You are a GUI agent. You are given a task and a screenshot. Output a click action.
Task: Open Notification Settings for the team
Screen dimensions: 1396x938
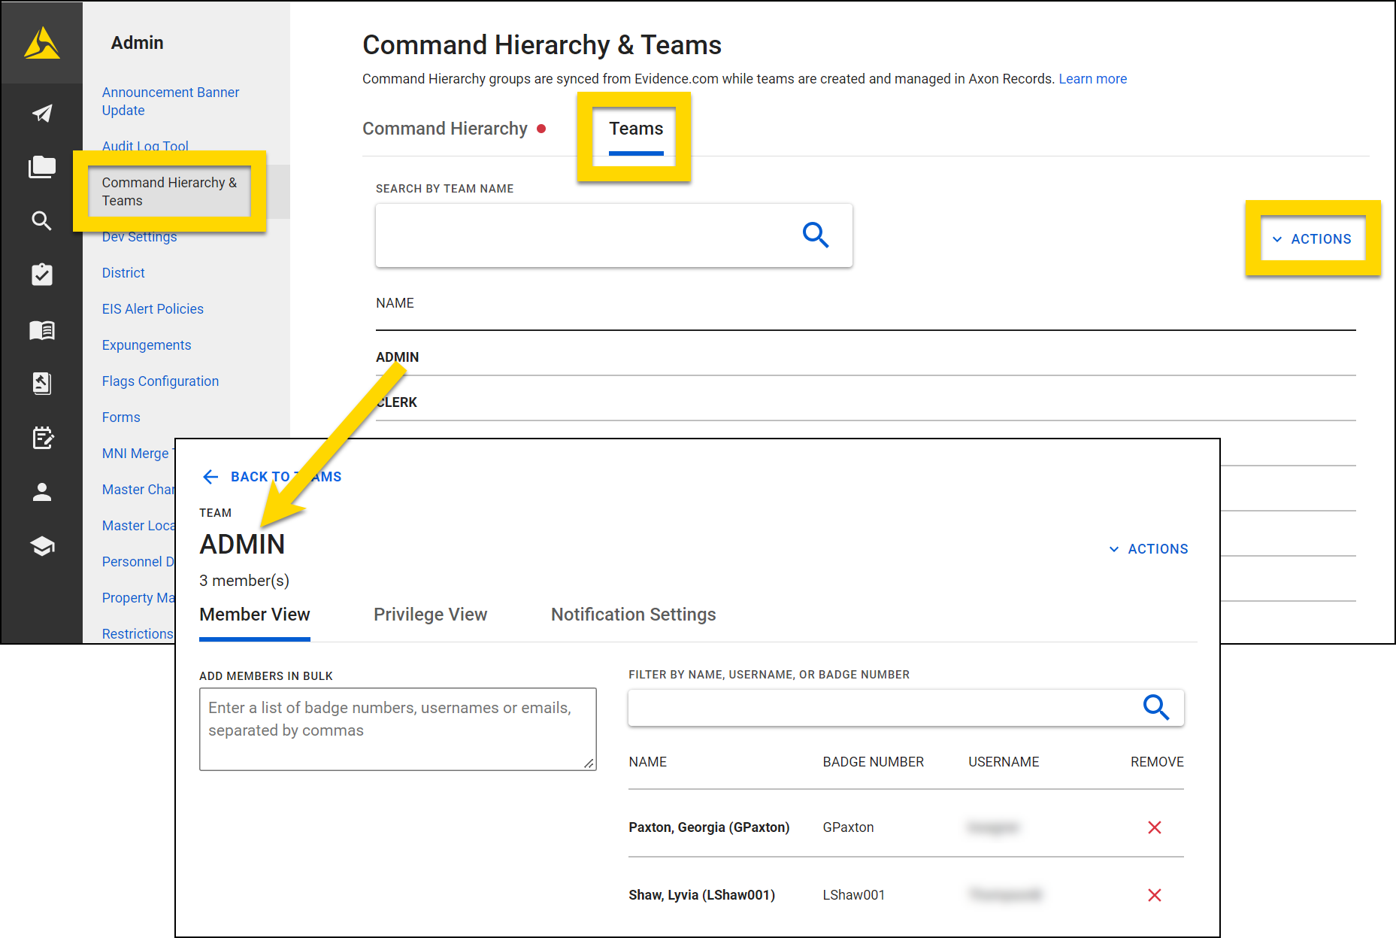633,615
